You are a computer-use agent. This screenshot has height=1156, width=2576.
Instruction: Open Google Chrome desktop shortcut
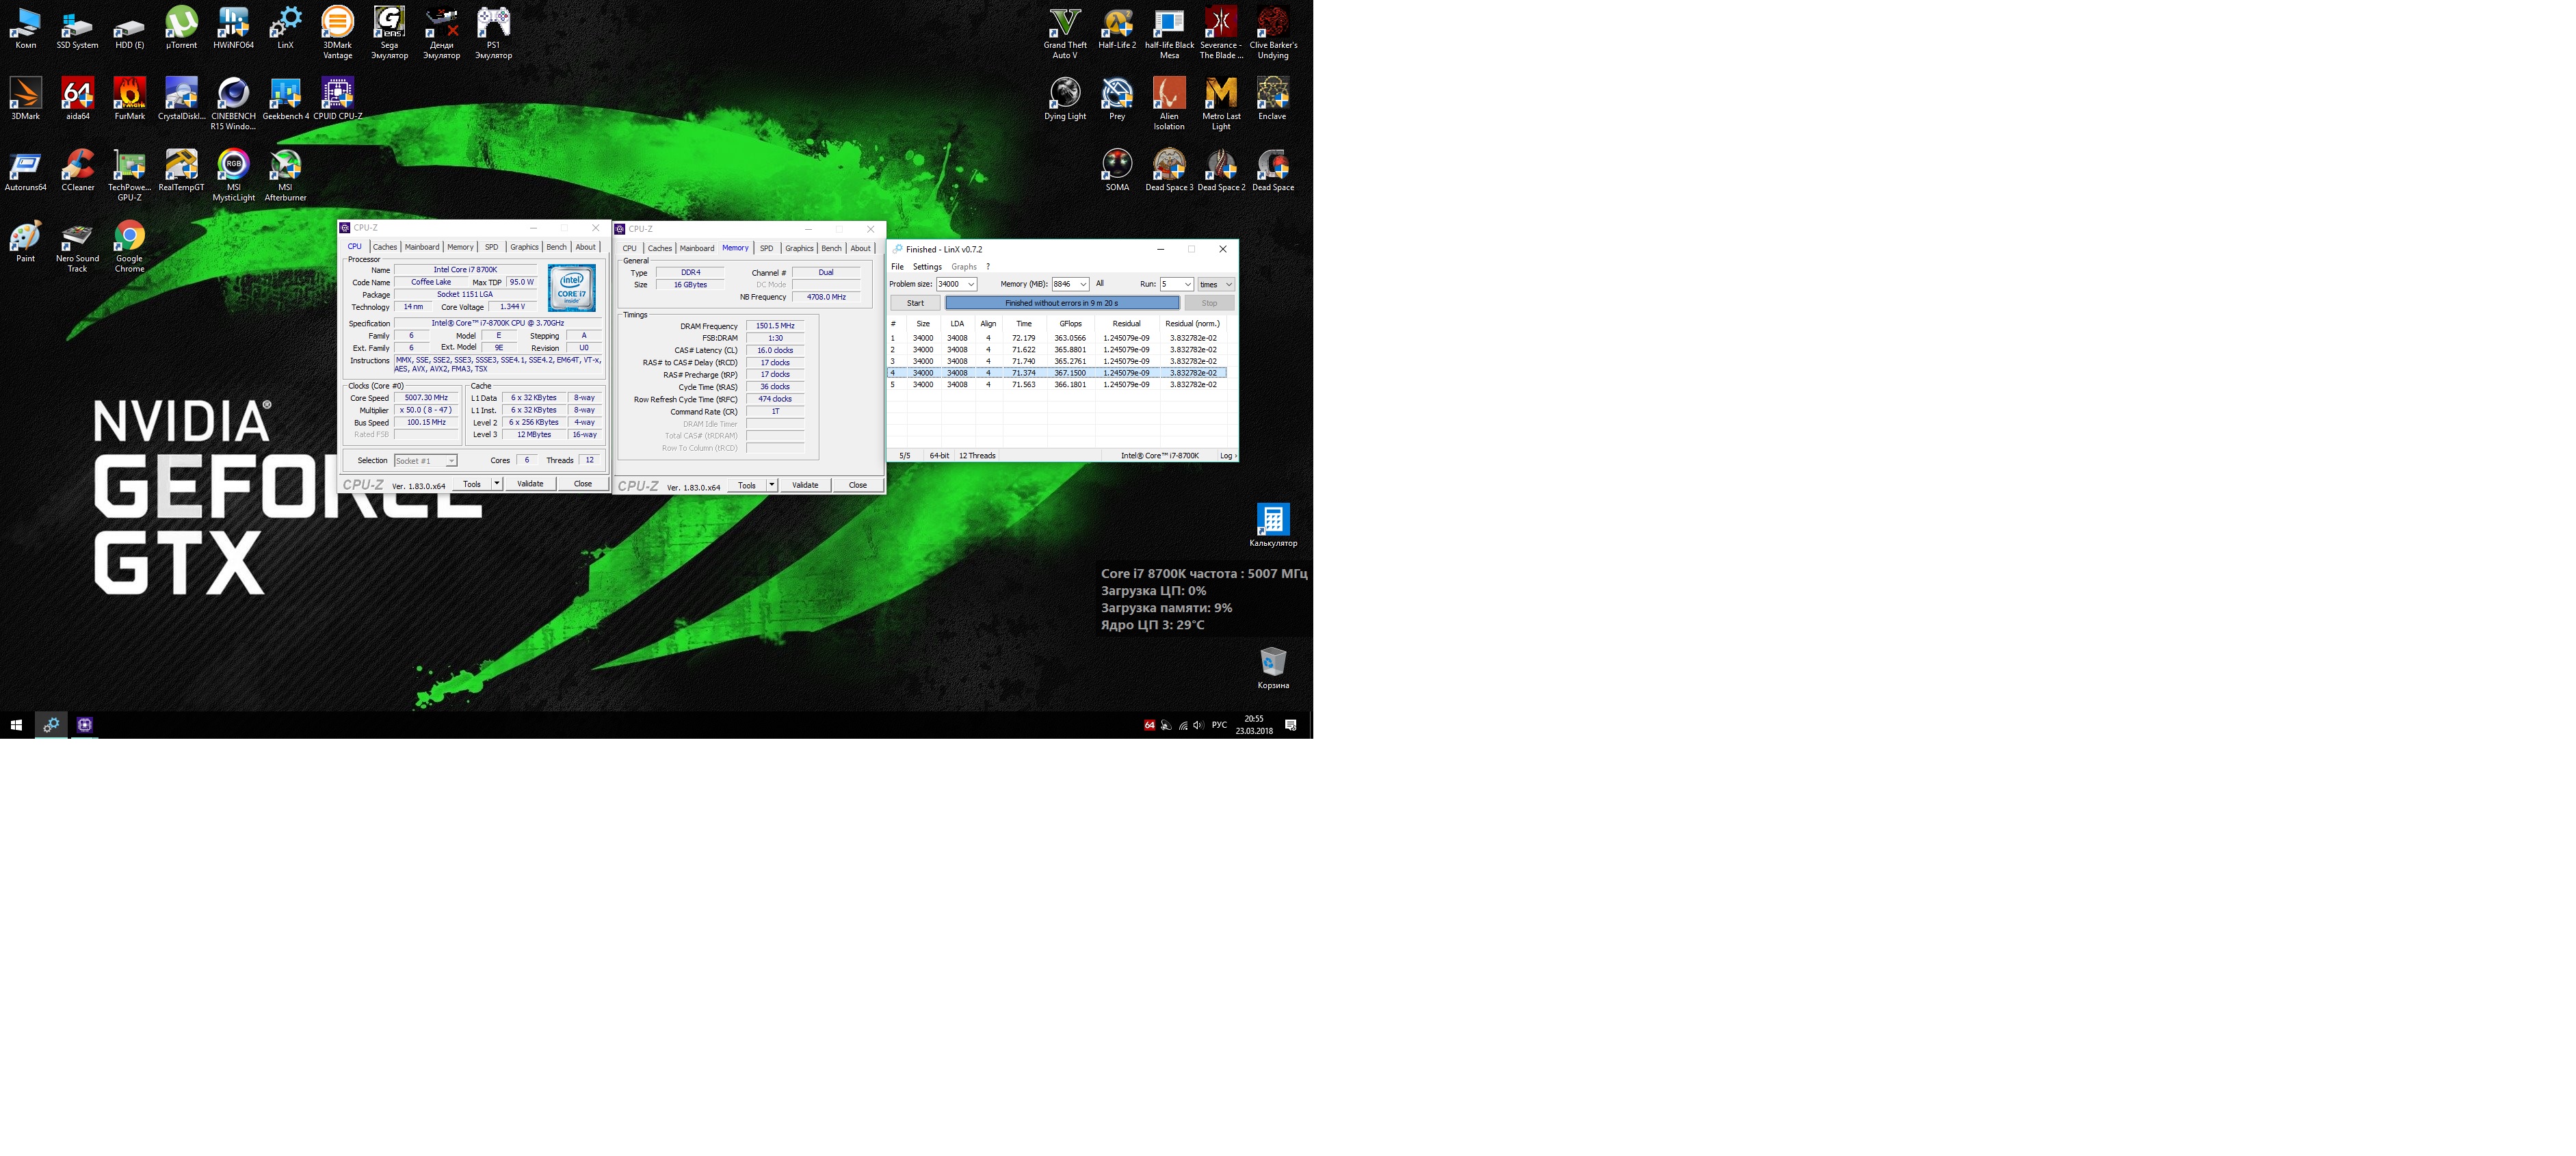(129, 237)
